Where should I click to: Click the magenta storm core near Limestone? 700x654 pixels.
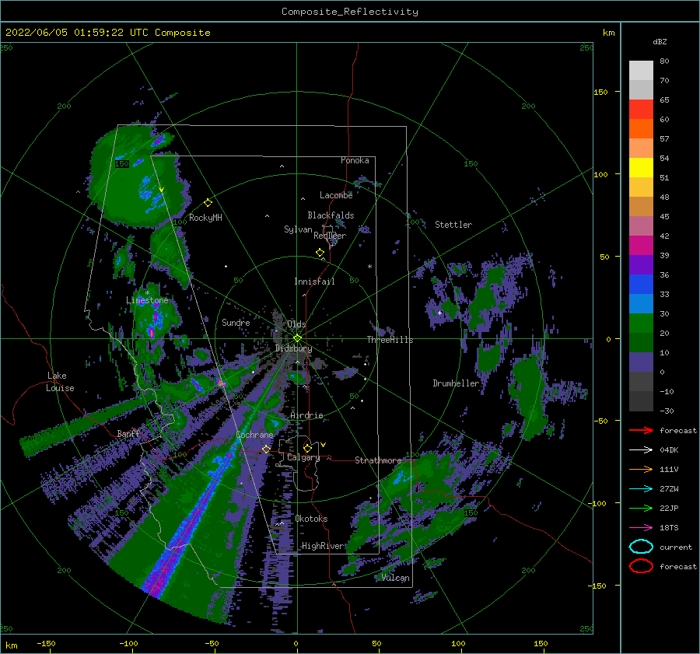pyautogui.click(x=152, y=333)
